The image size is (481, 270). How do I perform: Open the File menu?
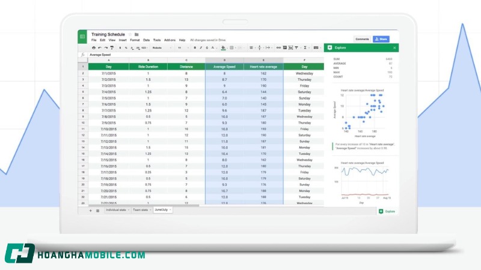(94, 40)
